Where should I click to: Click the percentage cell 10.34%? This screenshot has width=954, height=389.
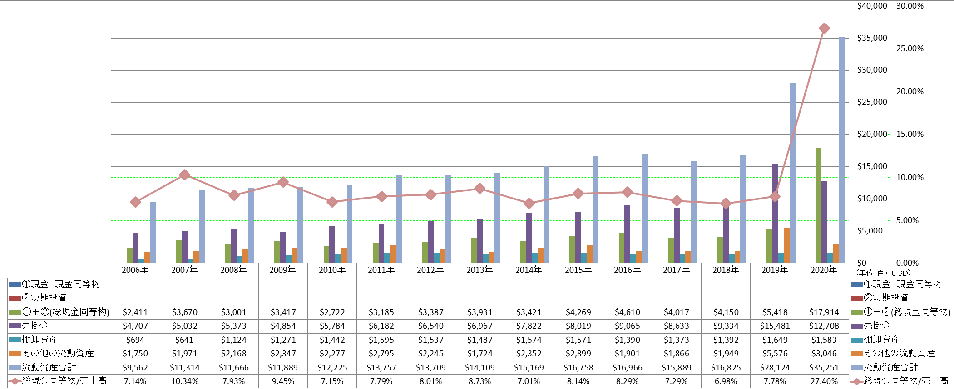[184, 381]
